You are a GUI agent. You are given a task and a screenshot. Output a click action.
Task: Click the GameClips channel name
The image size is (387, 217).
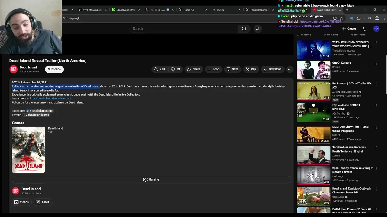tap(338, 197)
